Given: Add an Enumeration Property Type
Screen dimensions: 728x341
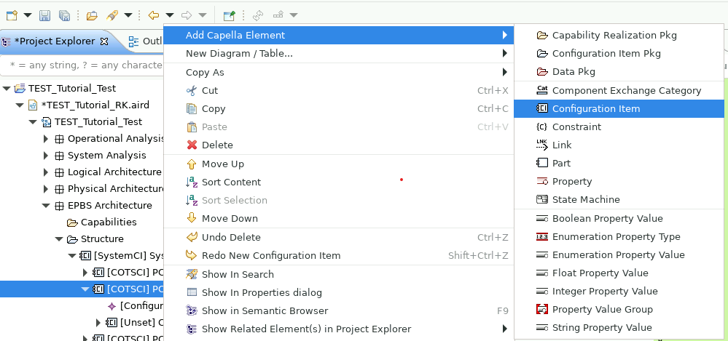Looking at the screenshot, I should (619, 237).
